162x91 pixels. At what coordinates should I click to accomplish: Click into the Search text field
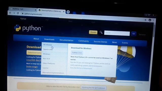117,33
